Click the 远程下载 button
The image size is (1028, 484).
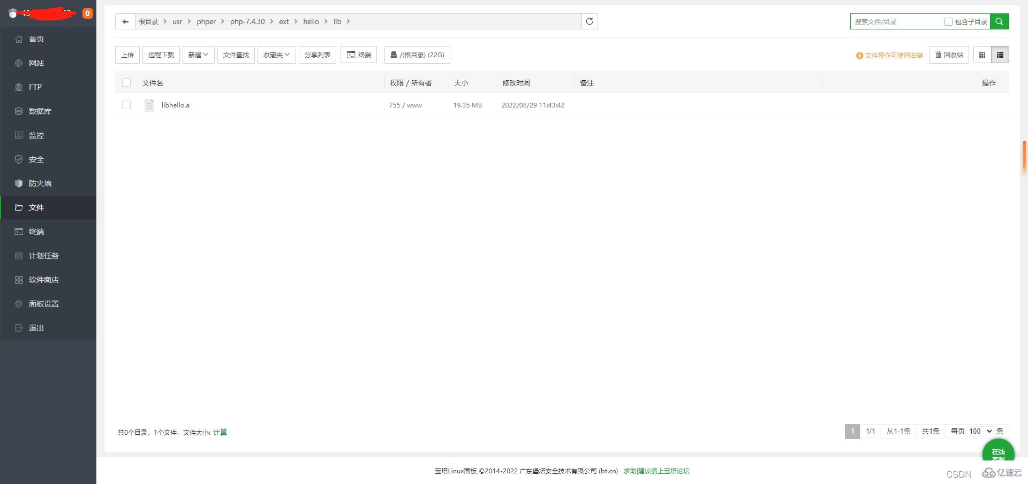[161, 55]
